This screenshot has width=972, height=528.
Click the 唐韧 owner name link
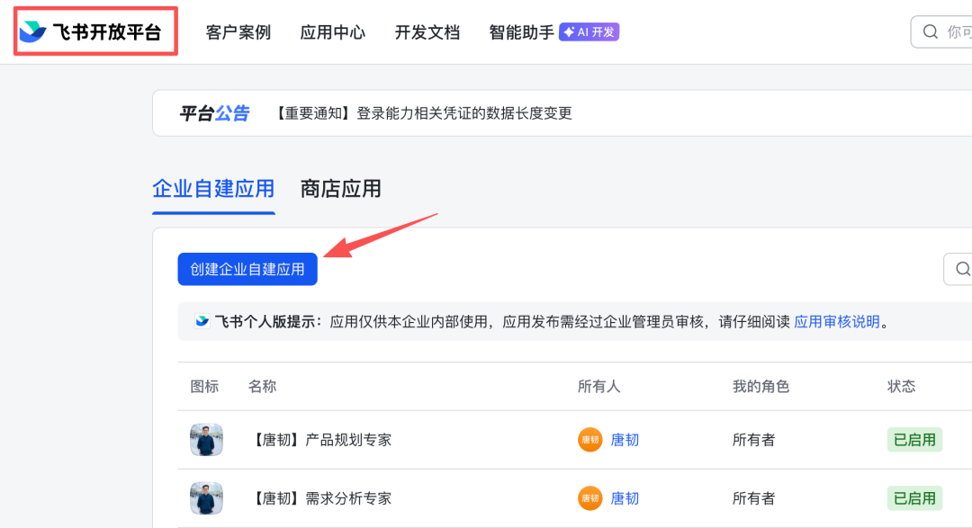625,440
